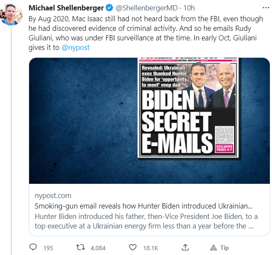Click the share upload arrow icon
The height and width of the screenshot is (255, 272).
click(x=185, y=247)
